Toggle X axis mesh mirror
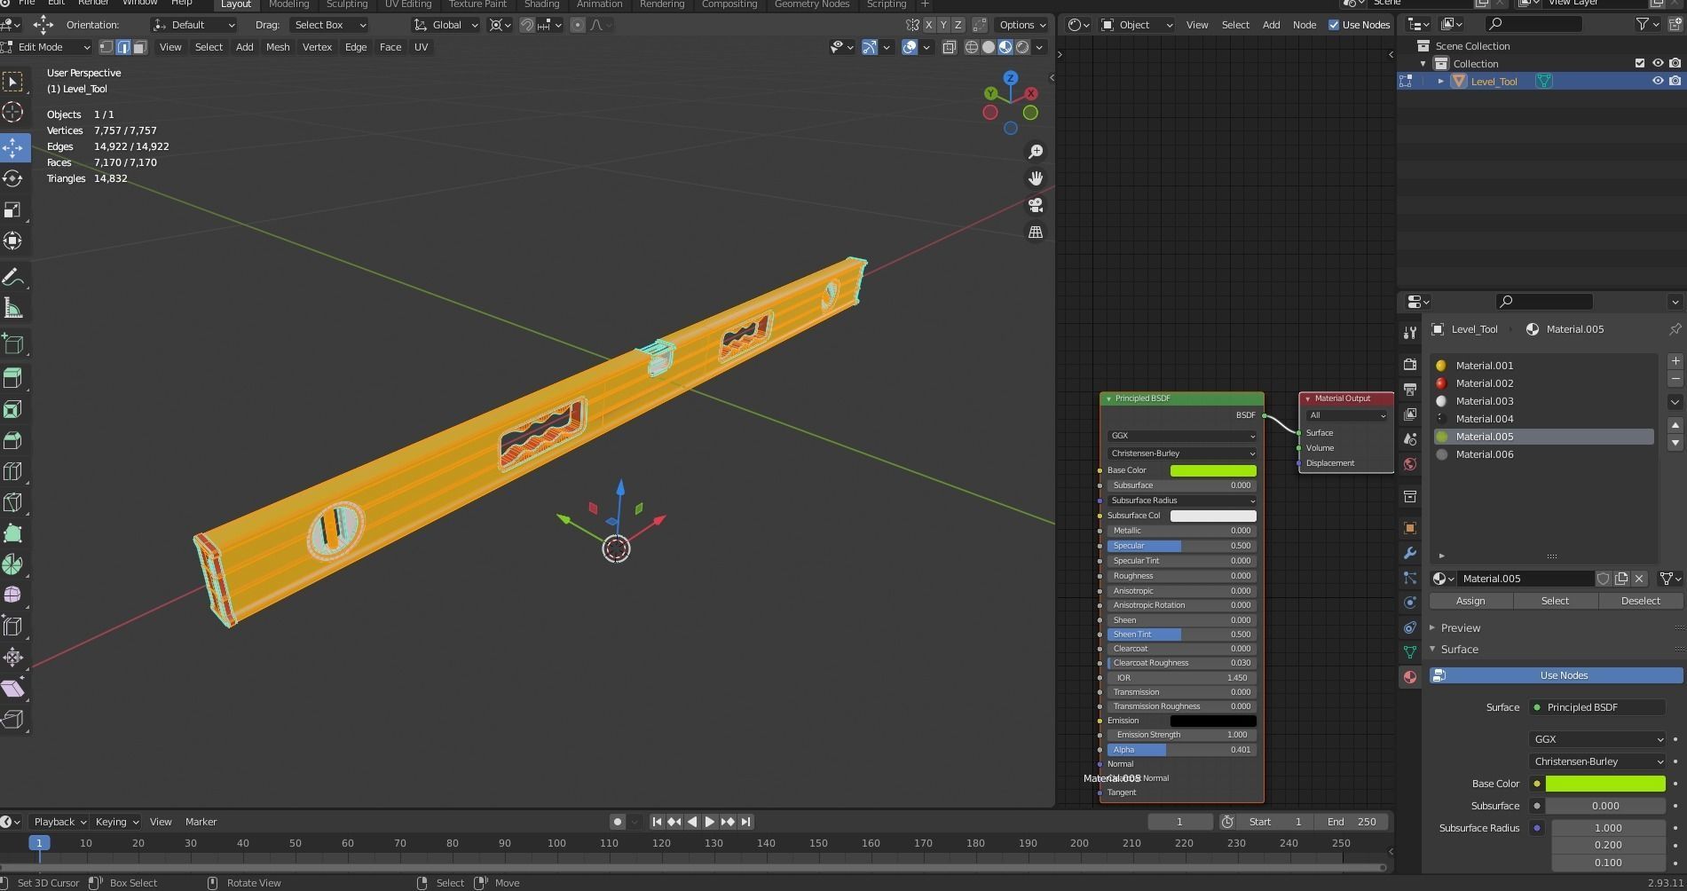Viewport: 1687px width, 891px height. click(929, 25)
